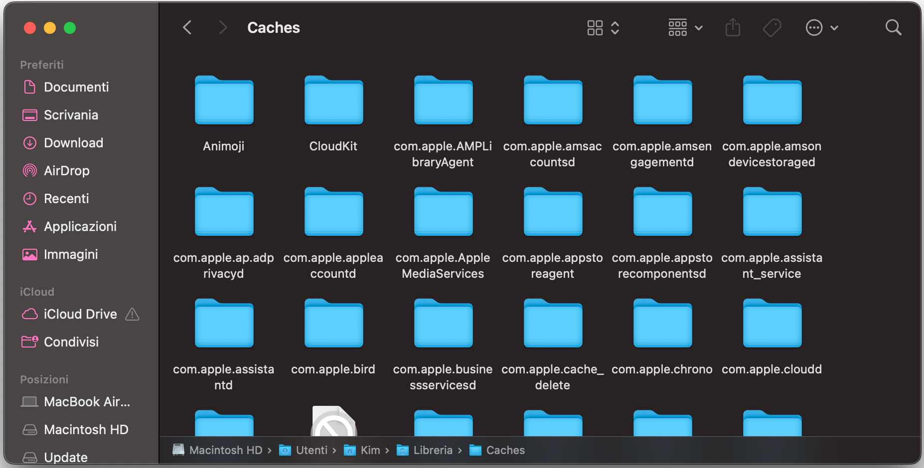This screenshot has height=468, width=924.
Task: Select the com.apple.cloudd folder
Action: click(x=772, y=323)
